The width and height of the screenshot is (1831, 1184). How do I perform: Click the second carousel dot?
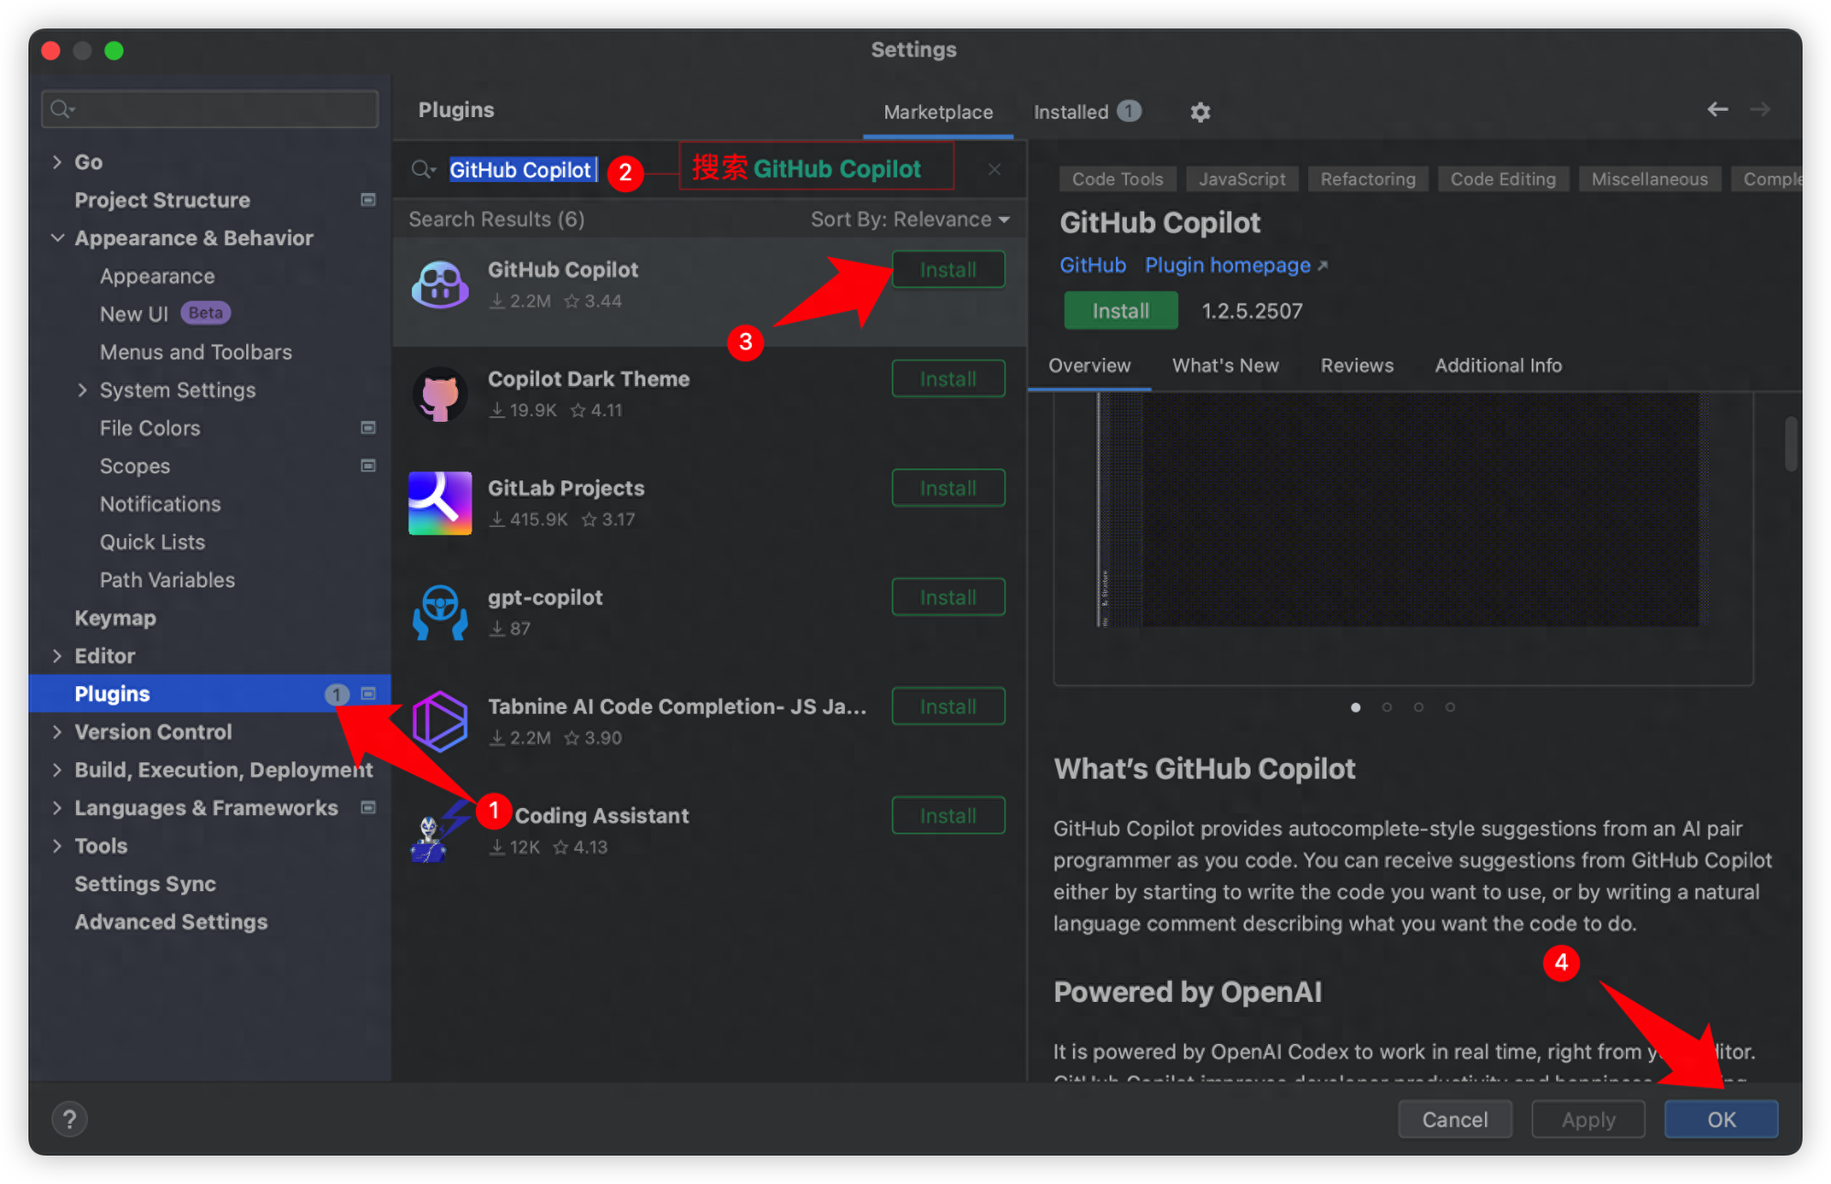coord(1387,706)
